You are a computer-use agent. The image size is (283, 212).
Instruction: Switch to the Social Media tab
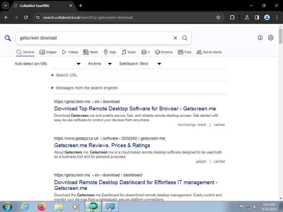point(209,52)
